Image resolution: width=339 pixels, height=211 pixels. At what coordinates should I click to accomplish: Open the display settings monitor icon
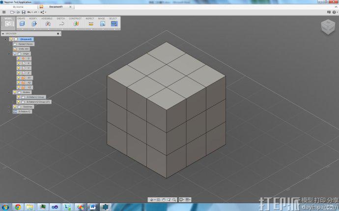click(x=181, y=200)
